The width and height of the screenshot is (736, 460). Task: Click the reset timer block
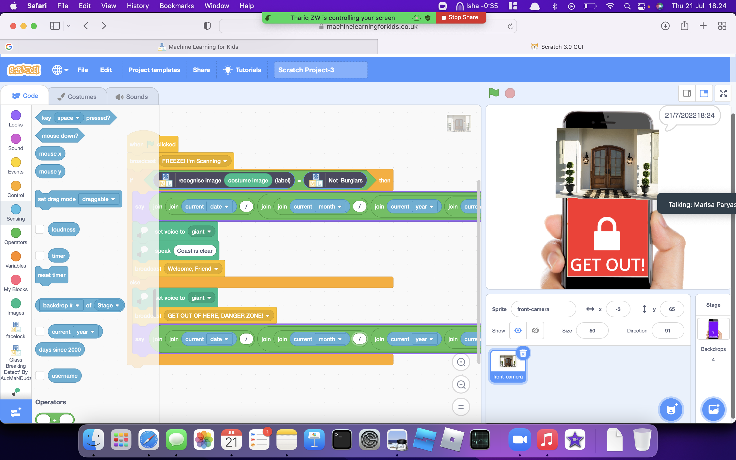coord(51,274)
